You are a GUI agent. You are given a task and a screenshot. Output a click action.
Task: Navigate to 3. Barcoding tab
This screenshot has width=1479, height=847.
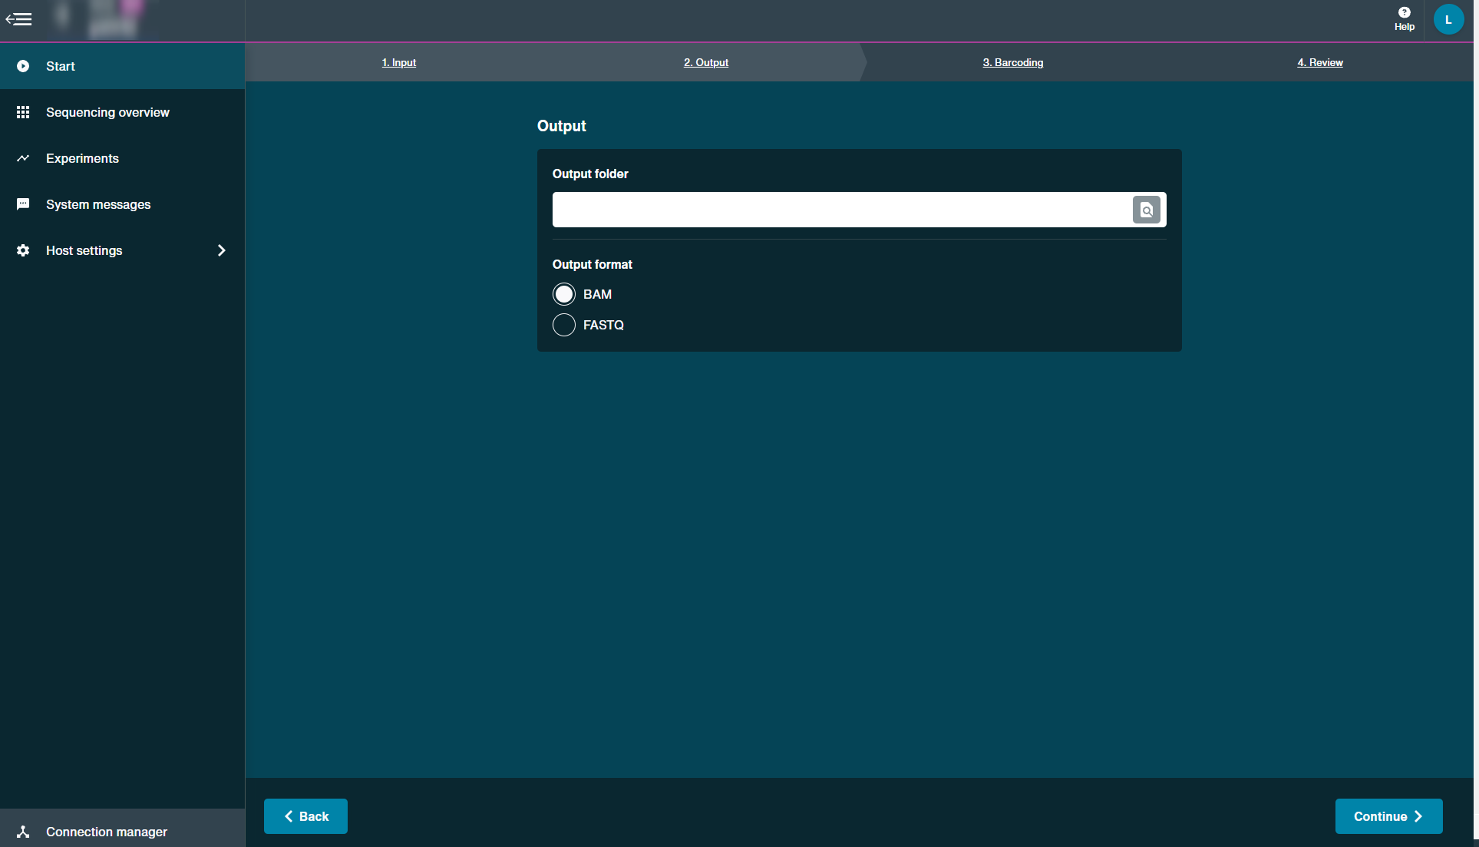[x=1014, y=62]
